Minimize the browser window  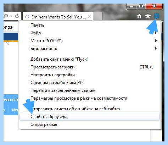131,6
